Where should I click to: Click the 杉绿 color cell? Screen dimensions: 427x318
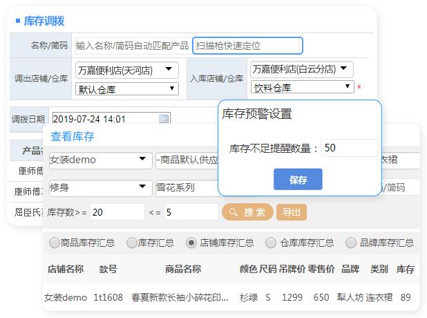tap(249, 297)
